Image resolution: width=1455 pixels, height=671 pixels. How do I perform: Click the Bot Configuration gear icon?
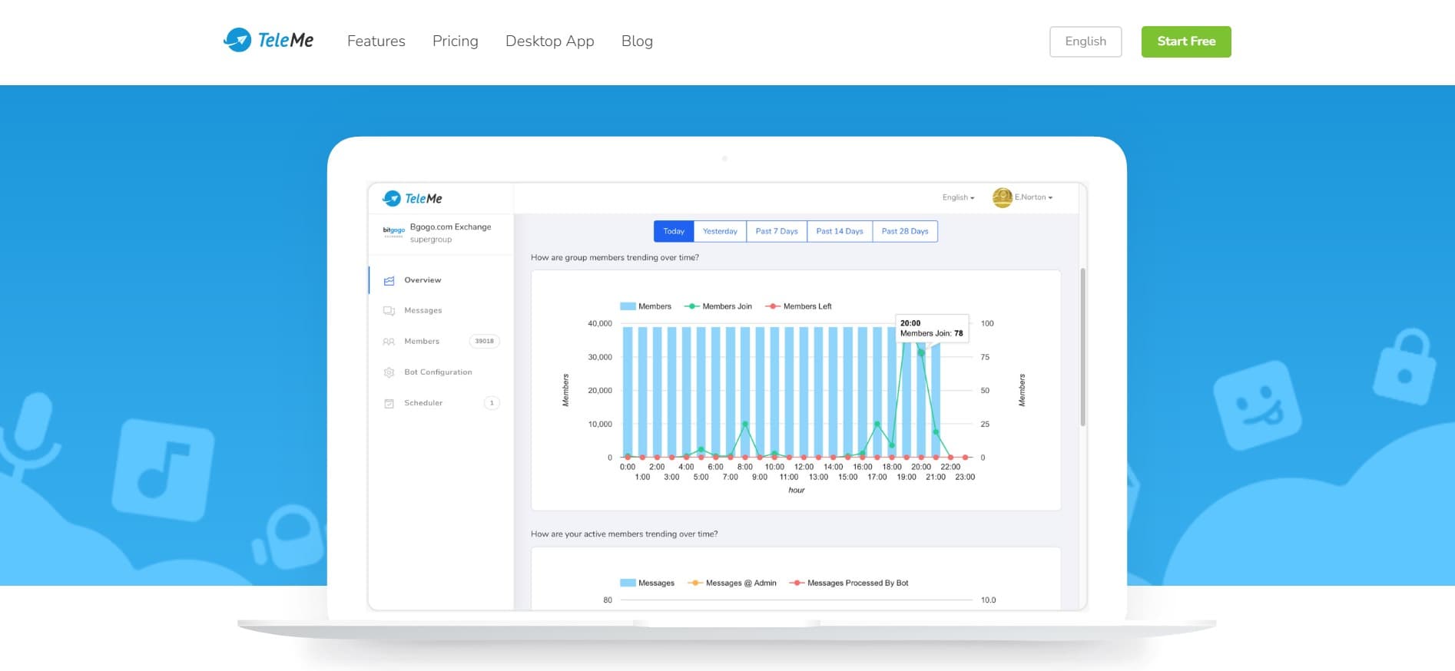pos(389,372)
